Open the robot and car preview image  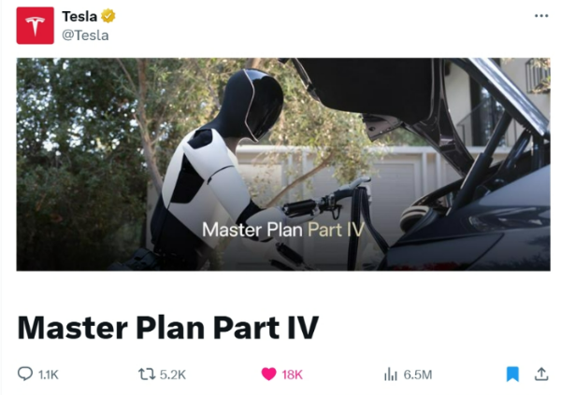283,164
